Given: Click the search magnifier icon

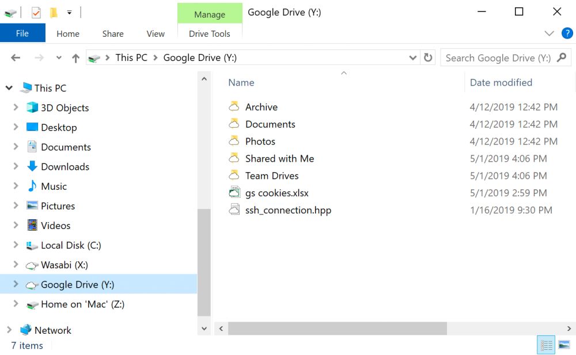Looking at the screenshot, I should 562,58.
